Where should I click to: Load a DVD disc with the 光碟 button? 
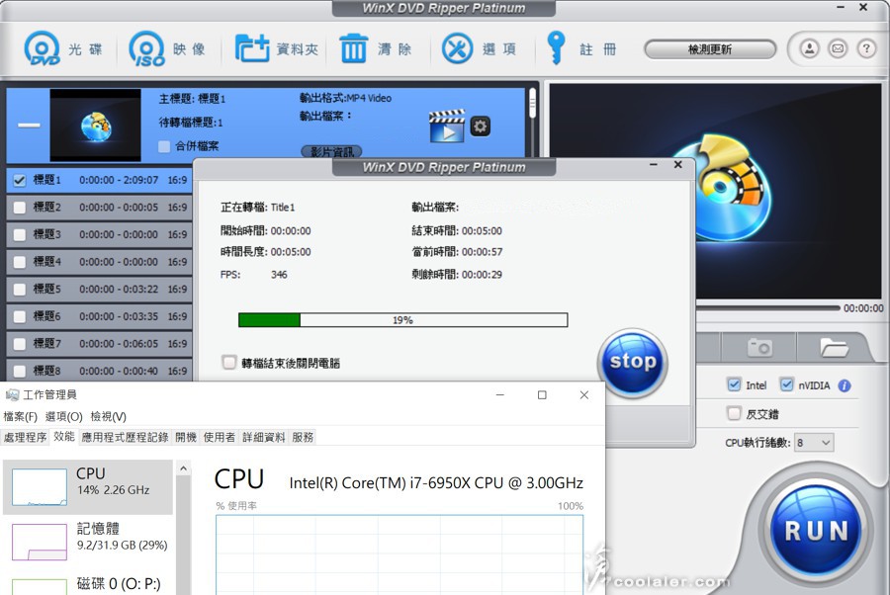(x=62, y=48)
